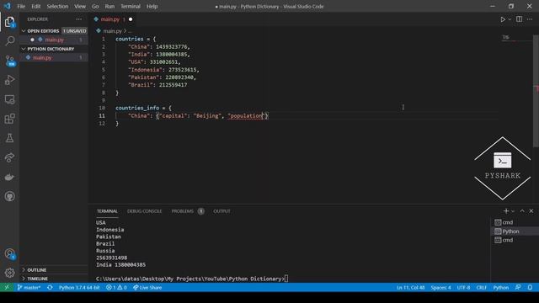Create a new terminal with plus icon
The image size is (539, 303).
click(x=505, y=211)
